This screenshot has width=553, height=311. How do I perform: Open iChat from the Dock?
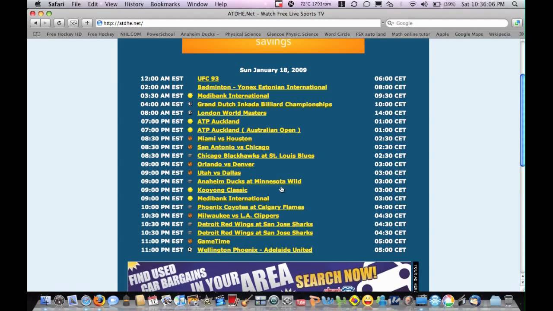113,300
